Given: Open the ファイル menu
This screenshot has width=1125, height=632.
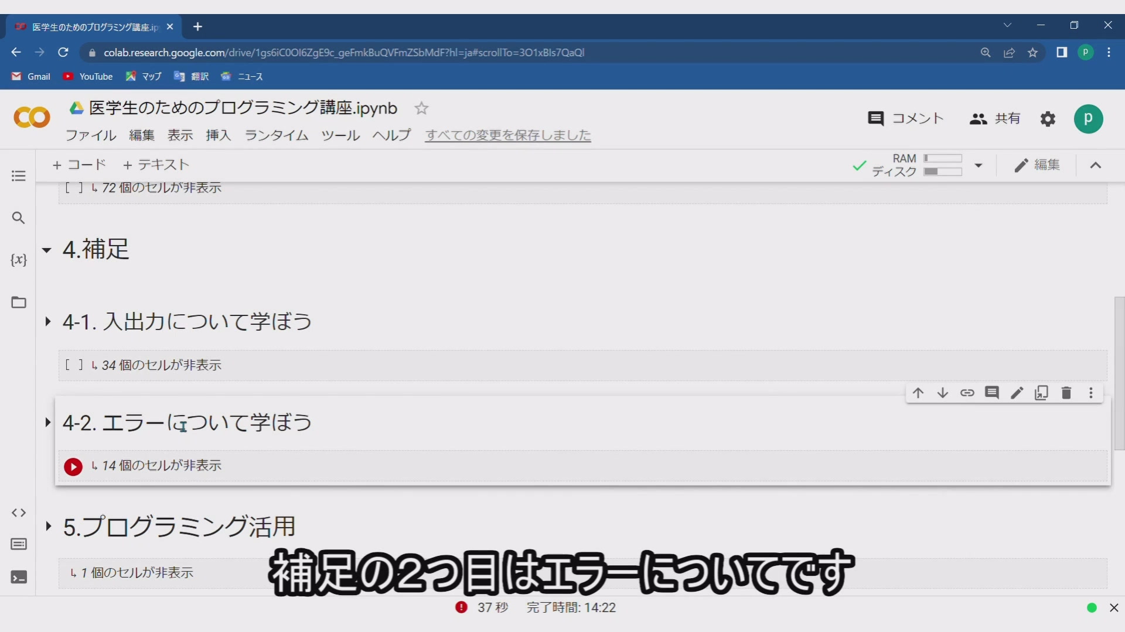Looking at the screenshot, I should [x=91, y=135].
